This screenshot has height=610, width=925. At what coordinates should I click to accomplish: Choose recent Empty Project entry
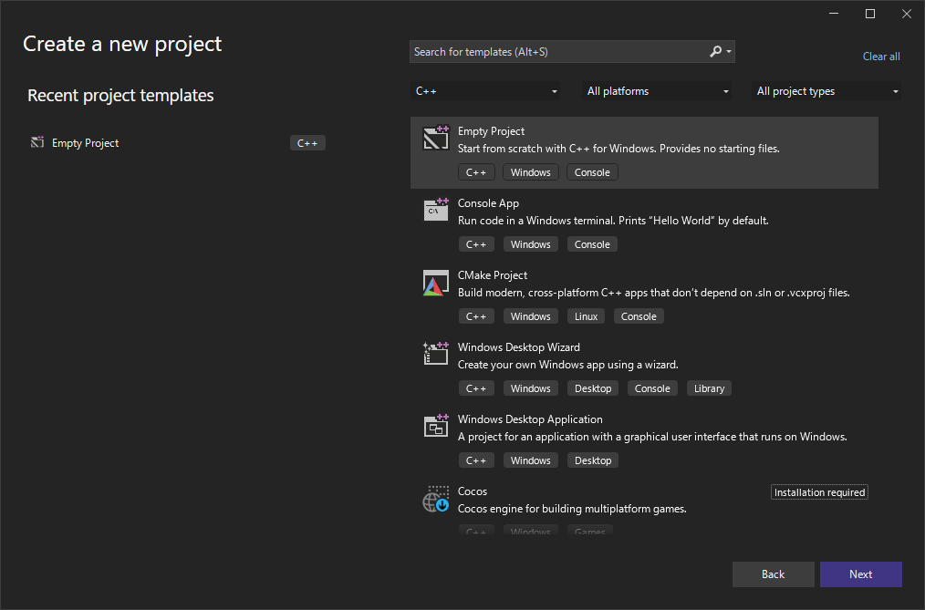pos(177,142)
